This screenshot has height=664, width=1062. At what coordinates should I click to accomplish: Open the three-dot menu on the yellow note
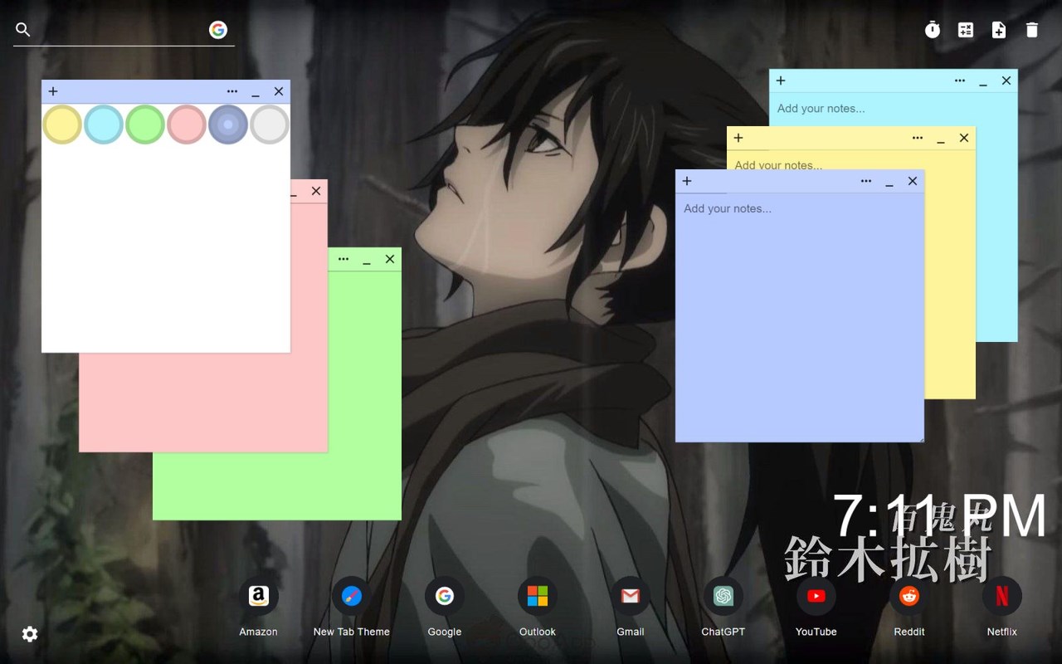(x=918, y=138)
